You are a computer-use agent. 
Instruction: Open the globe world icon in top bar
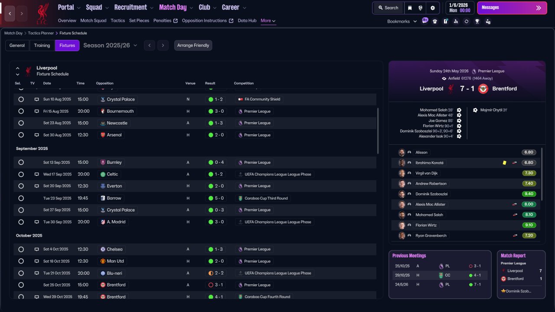tap(421, 8)
